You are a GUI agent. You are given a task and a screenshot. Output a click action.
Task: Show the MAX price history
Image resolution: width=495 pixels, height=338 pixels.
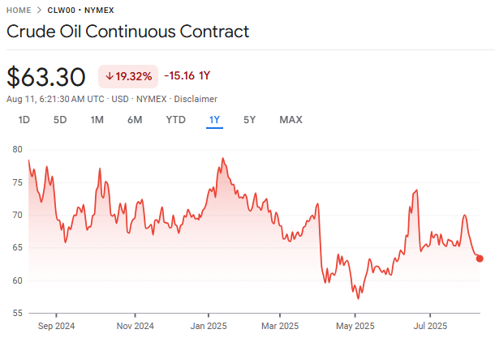click(291, 120)
